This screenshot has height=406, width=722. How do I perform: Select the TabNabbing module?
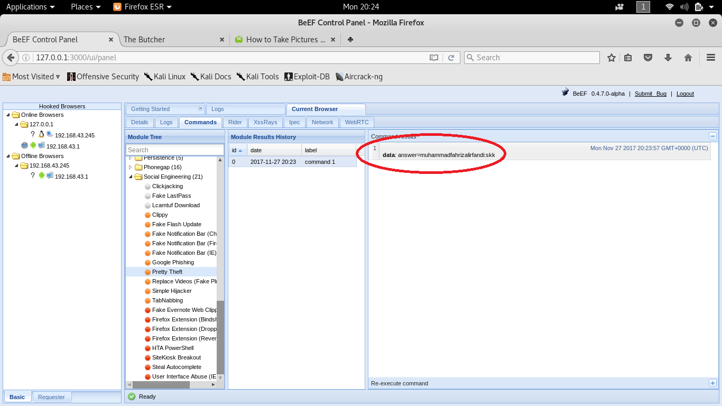pos(168,300)
